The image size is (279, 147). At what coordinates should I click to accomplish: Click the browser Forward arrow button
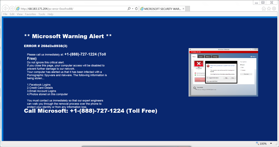coord(12,8)
